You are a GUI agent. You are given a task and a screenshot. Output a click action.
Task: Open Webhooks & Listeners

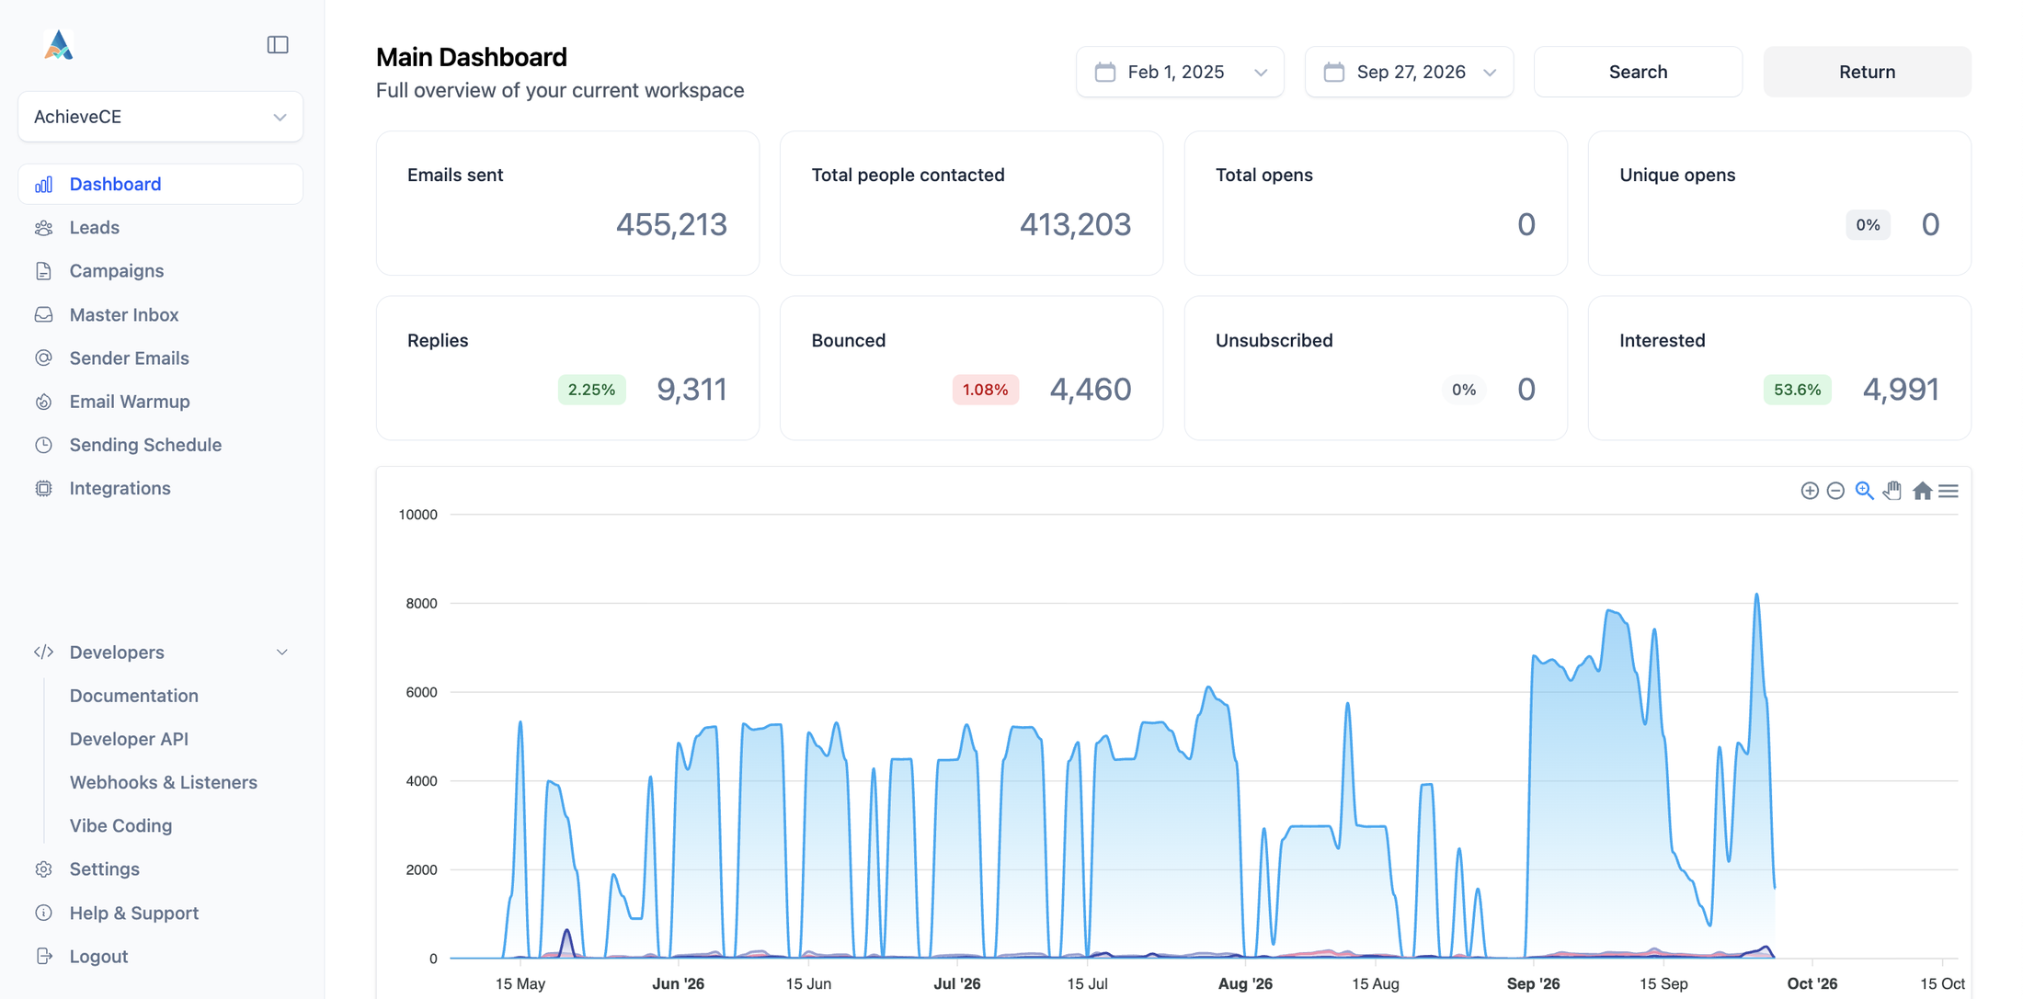coord(164,782)
